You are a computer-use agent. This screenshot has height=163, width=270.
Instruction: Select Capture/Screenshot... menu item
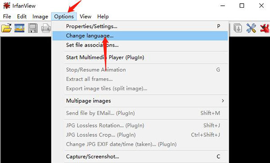[x=140, y=156]
